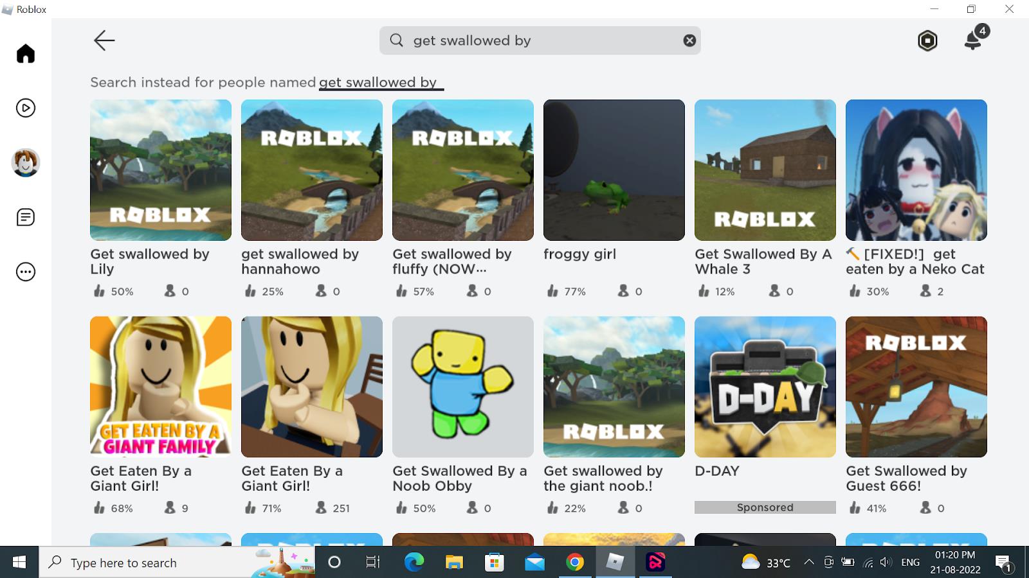1029x578 pixels.
Task: Open 'Get Eaten By A Giant Family' thumbnail
Action: 161,387
